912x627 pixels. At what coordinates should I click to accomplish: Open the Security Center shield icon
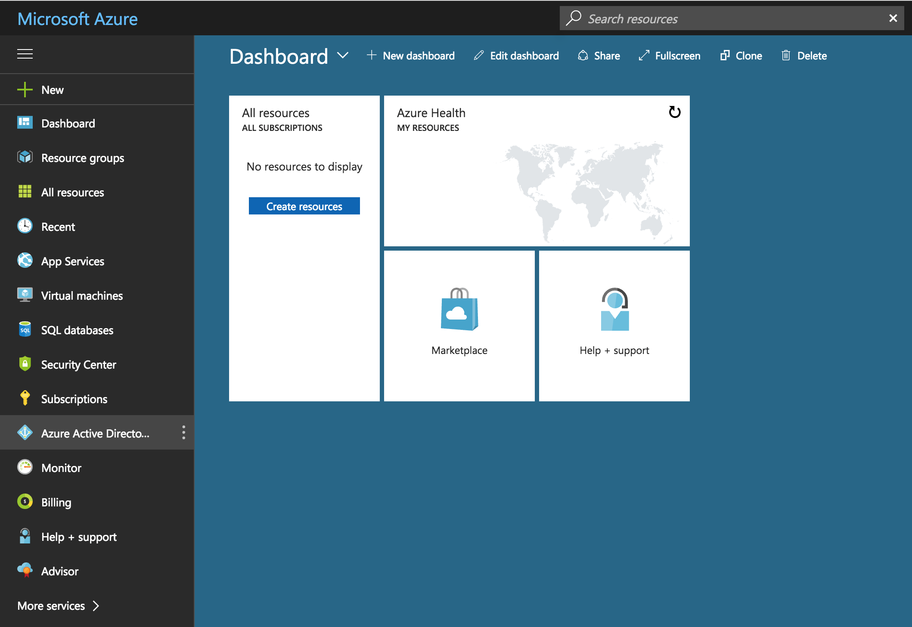point(25,364)
